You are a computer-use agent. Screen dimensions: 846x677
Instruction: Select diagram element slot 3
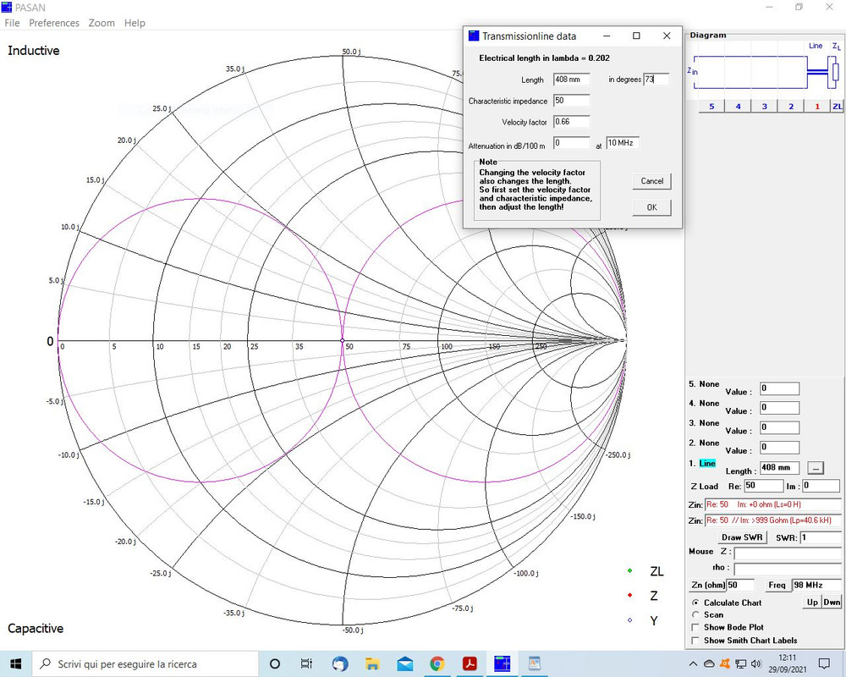point(765,107)
